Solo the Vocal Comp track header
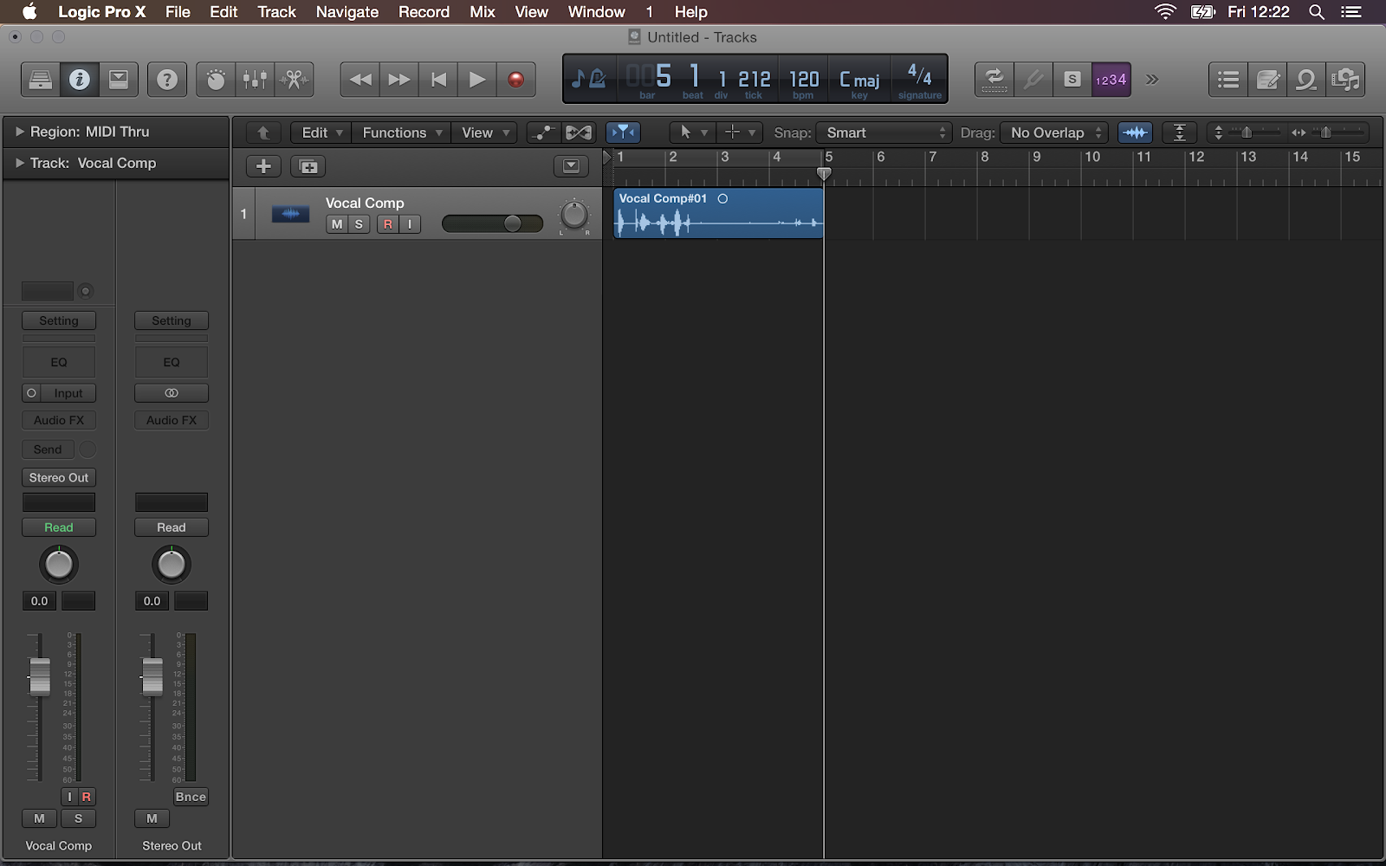This screenshot has height=866, width=1386. pyautogui.click(x=359, y=224)
